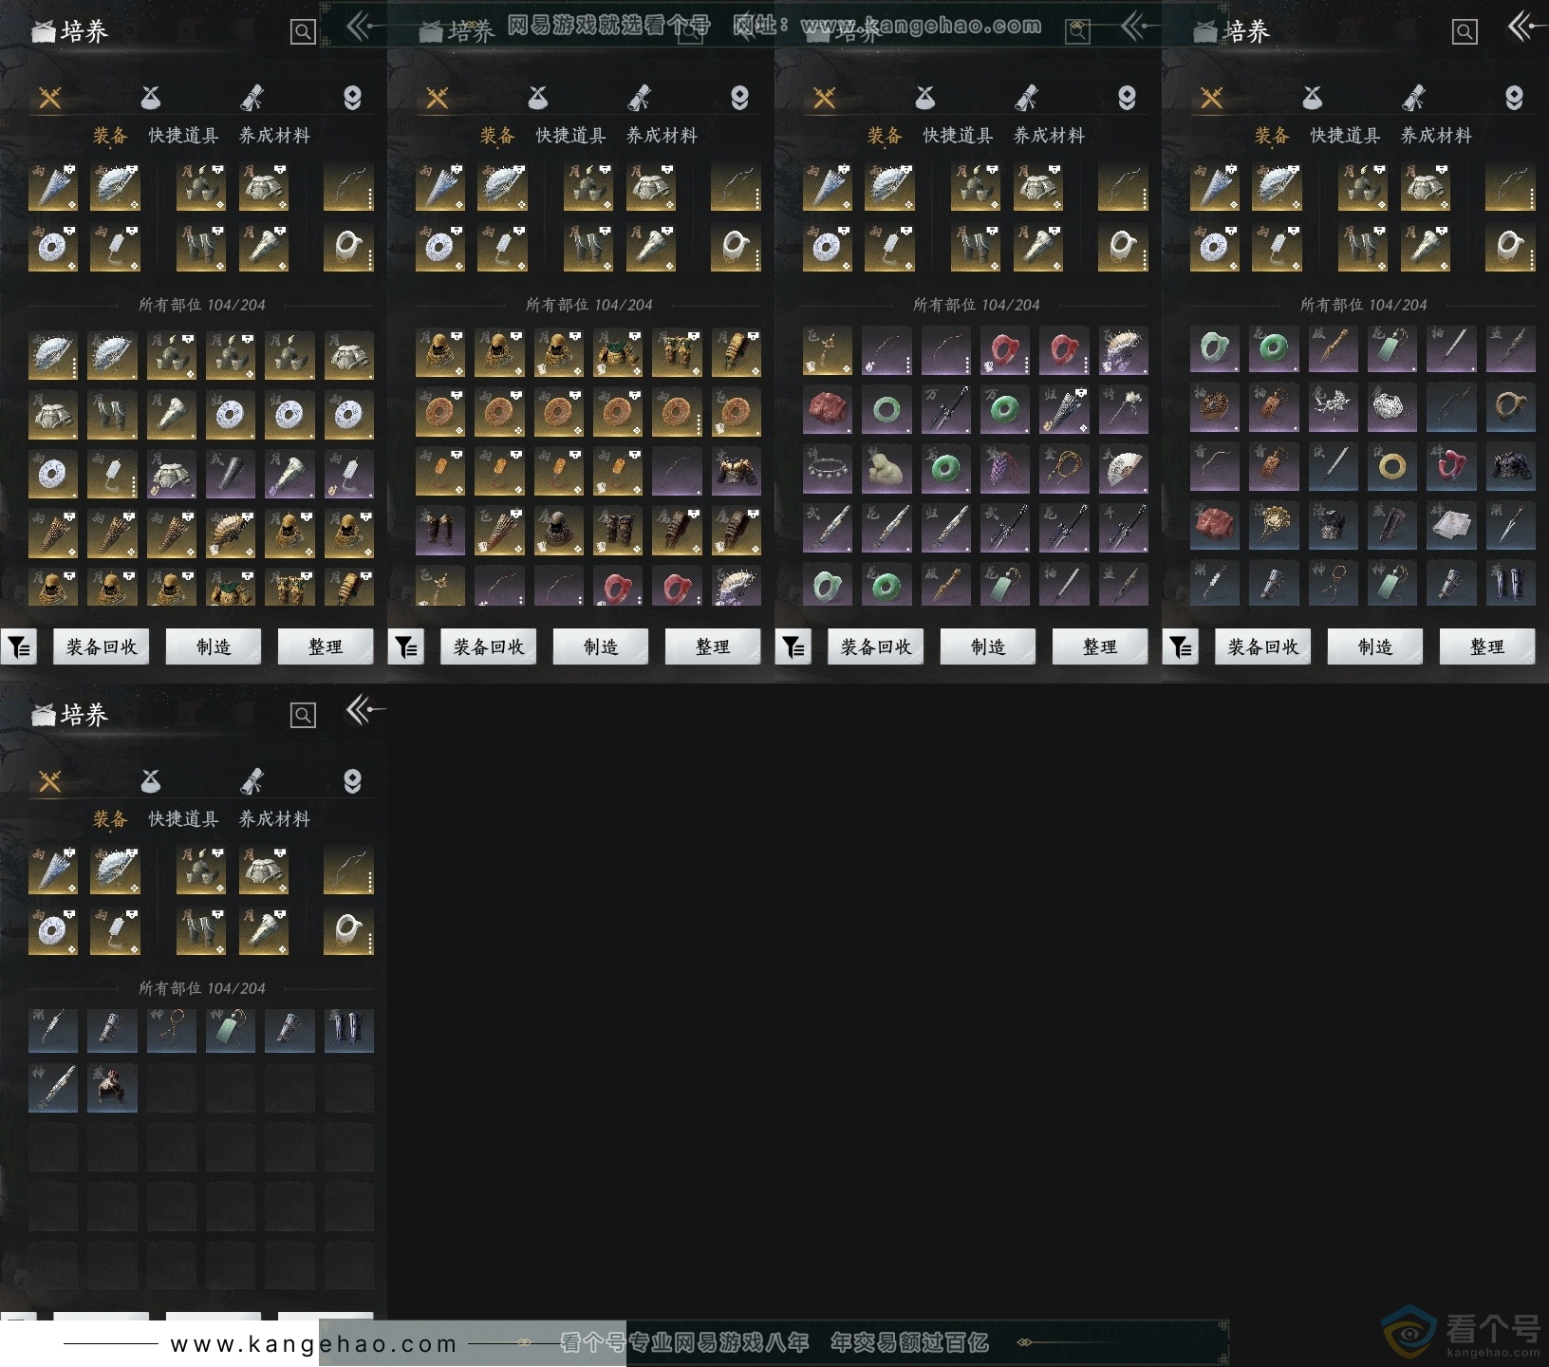Screen dimensions: 1549x1367
Task: Click the 整理 button in the first panel
Action: tap(326, 646)
